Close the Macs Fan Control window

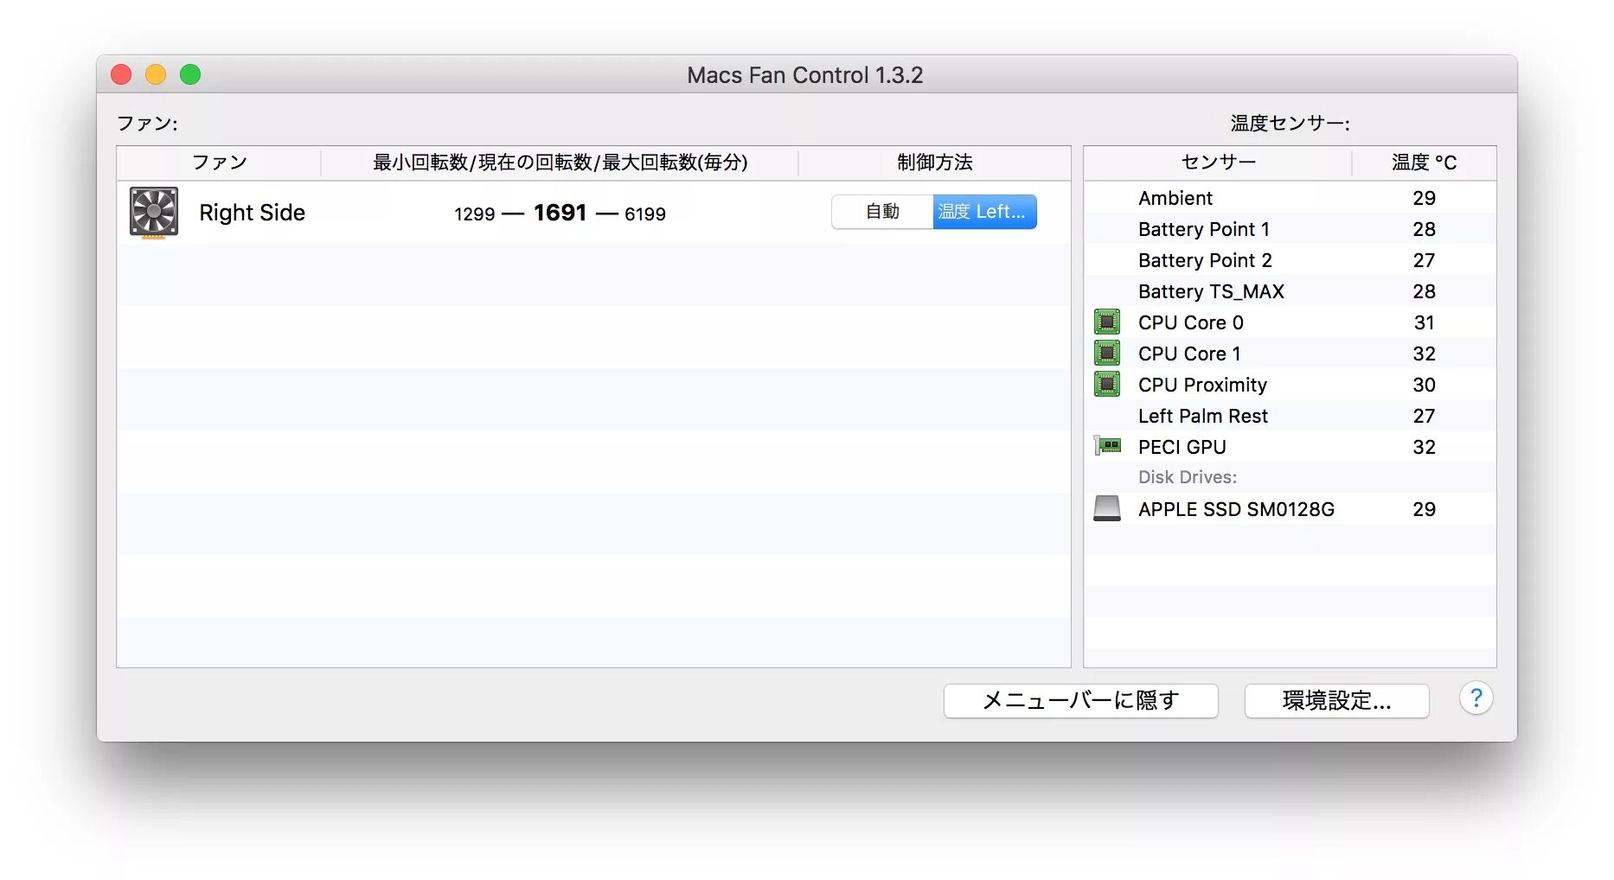pyautogui.click(x=121, y=74)
